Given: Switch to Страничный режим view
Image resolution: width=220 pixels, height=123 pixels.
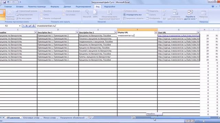Looking at the screenshot, I should coord(26,11).
